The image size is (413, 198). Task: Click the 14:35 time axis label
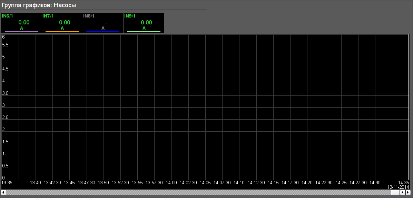(404, 183)
